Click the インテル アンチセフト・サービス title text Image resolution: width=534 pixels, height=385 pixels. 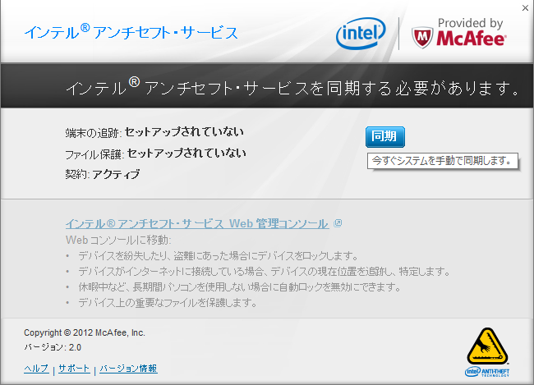point(131,32)
